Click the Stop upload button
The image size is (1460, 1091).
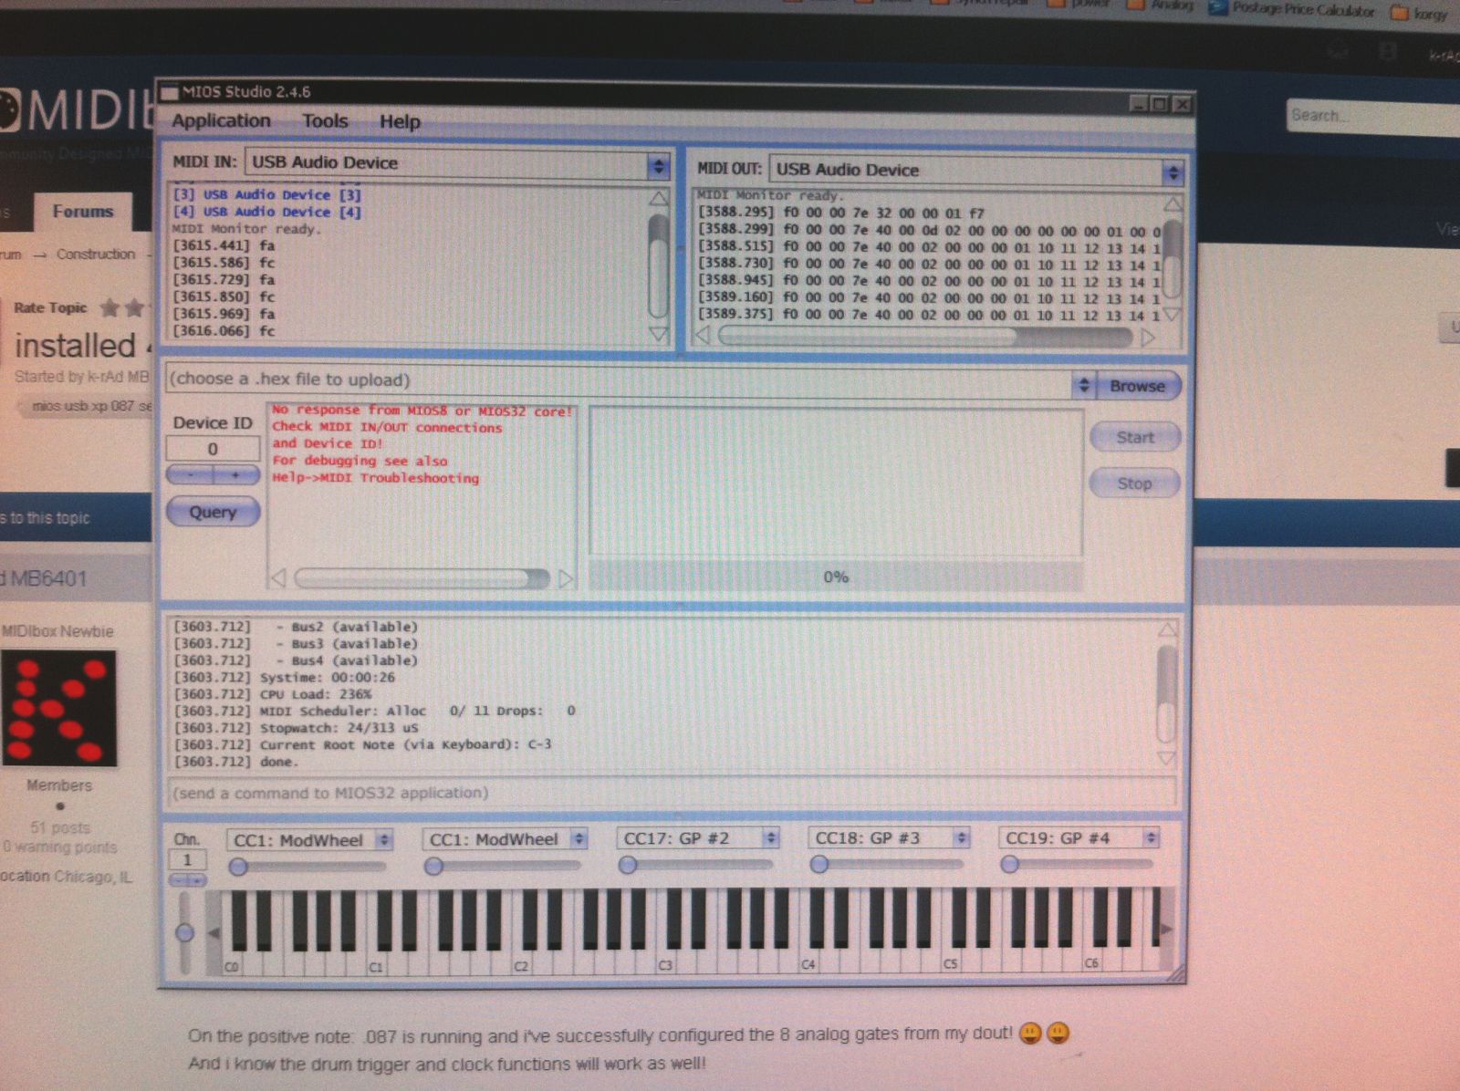(1134, 483)
